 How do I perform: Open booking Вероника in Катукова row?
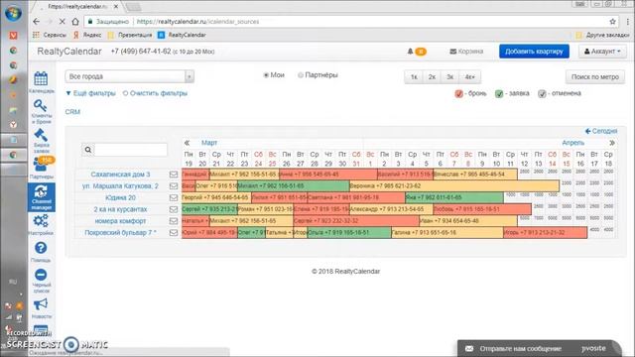454,186
